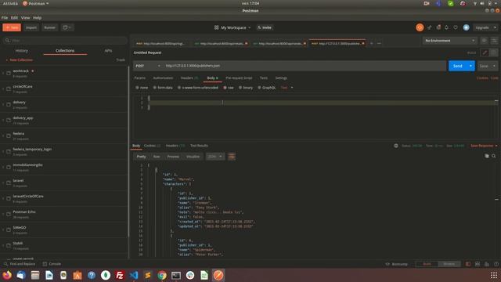Screen dimensions: 501x282
Task: Click the pencil edit icon near Build
Action: click(485, 52)
